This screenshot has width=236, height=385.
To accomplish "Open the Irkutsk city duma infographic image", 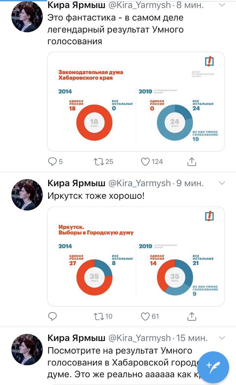I will pyautogui.click(x=136, y=256).
